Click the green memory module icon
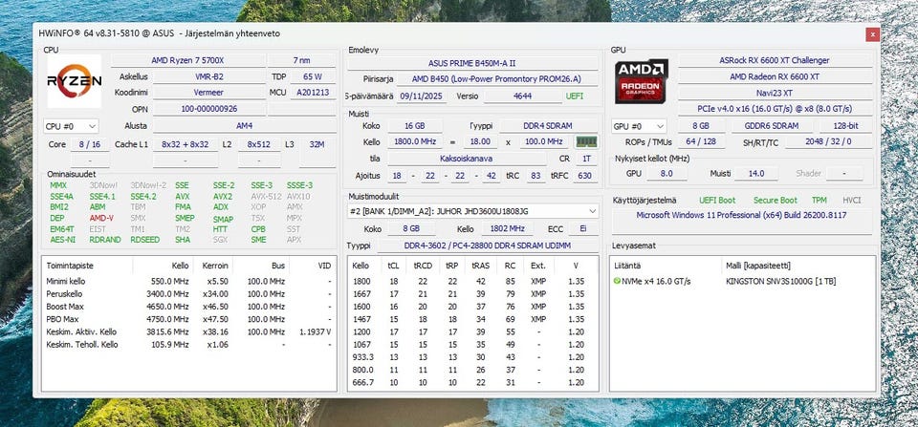This screenshot has width=918, height=427. [x=586, y=141]
